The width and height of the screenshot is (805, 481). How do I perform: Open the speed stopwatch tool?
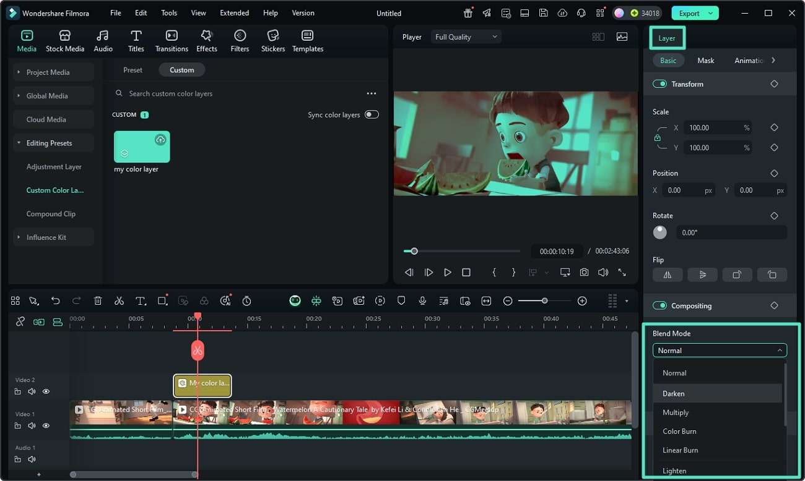coord(246,301)
